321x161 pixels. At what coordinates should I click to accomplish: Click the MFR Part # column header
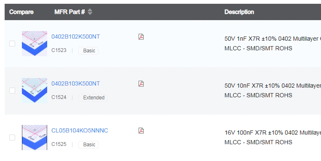pyautogui.click(x=70, y=12)
